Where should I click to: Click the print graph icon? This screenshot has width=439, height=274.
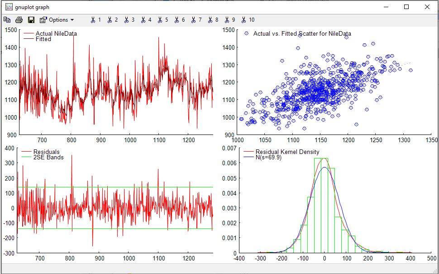(x=19, y=20)
